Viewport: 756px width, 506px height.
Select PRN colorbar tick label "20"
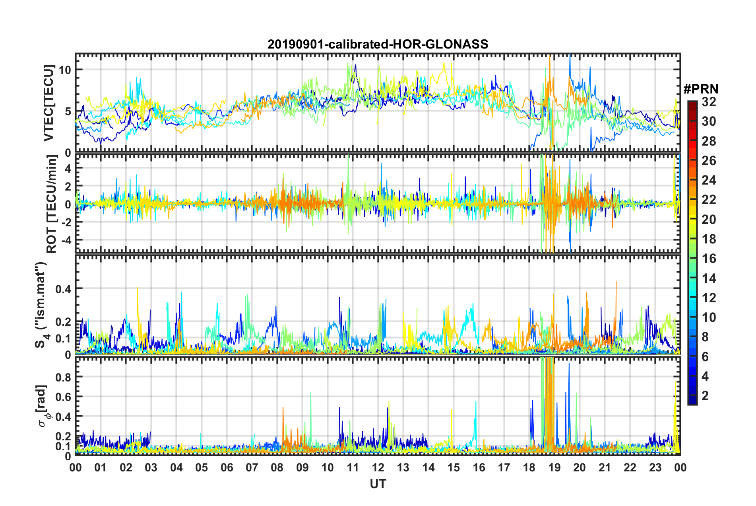(709, 220)
